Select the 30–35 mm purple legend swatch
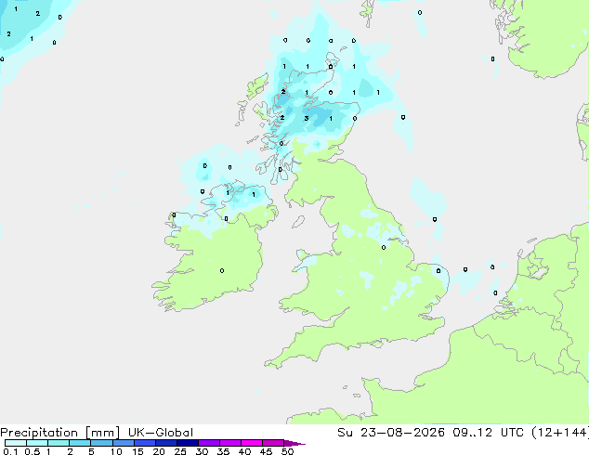Screen dimensions: 589x455 click(209, 443)
